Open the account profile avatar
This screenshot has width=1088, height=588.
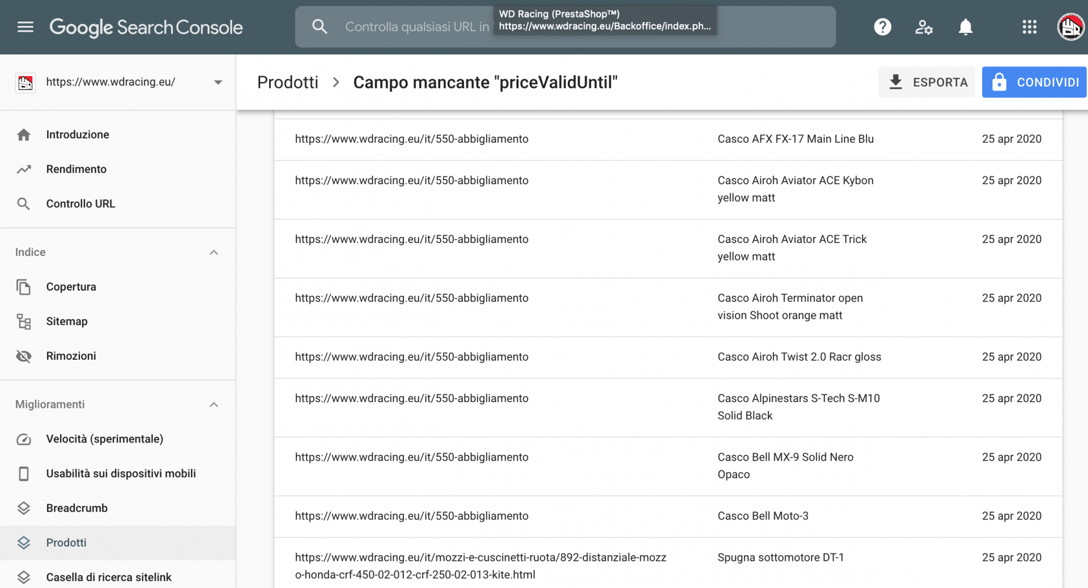(x=1070, y=27)
